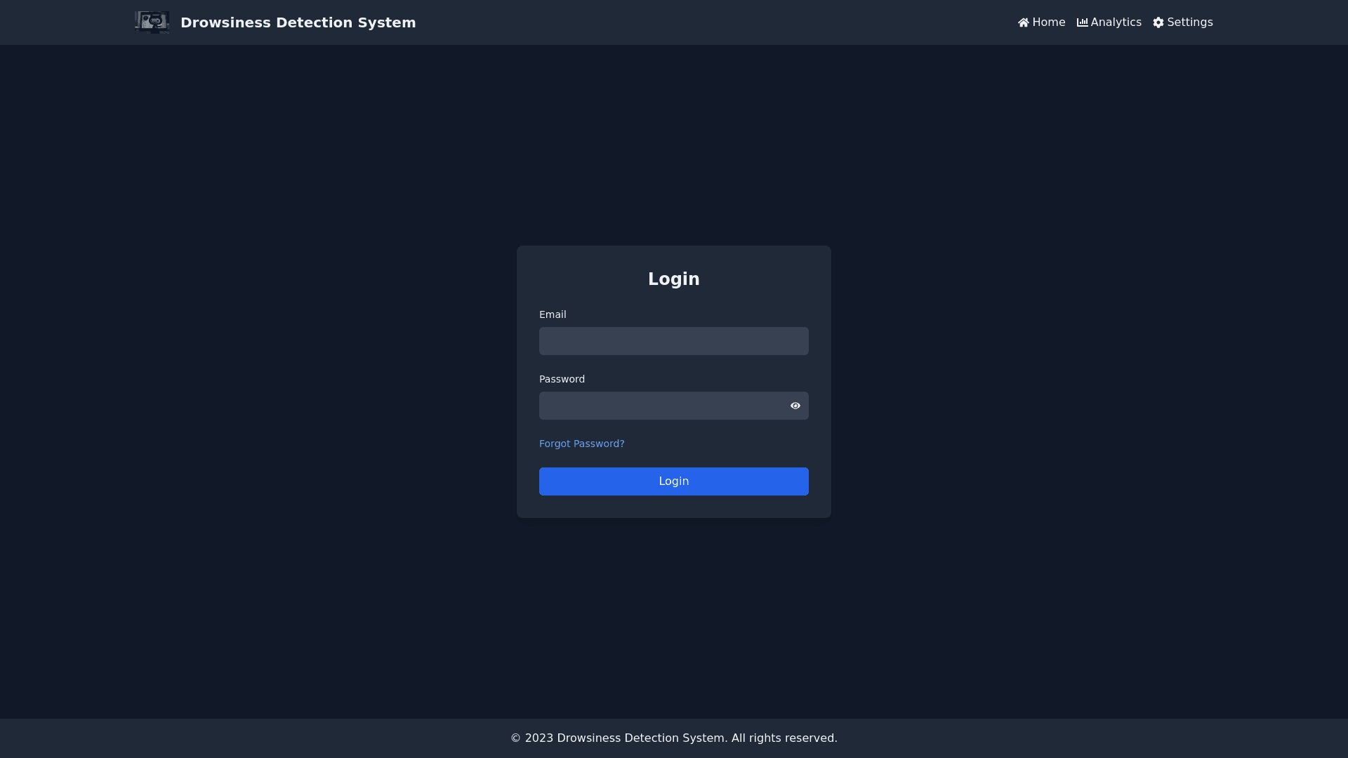The width and height of the screenshot is (1348, 758).
Task: Focus the Password input field
Action: (x=660, y=406)
